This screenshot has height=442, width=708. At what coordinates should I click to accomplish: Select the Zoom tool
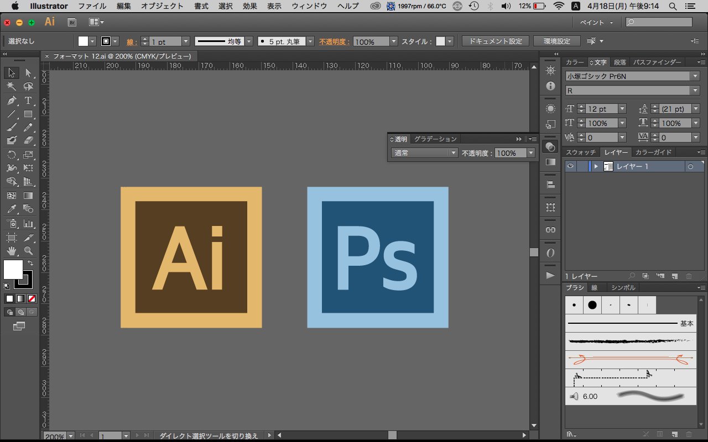point(28,251)
